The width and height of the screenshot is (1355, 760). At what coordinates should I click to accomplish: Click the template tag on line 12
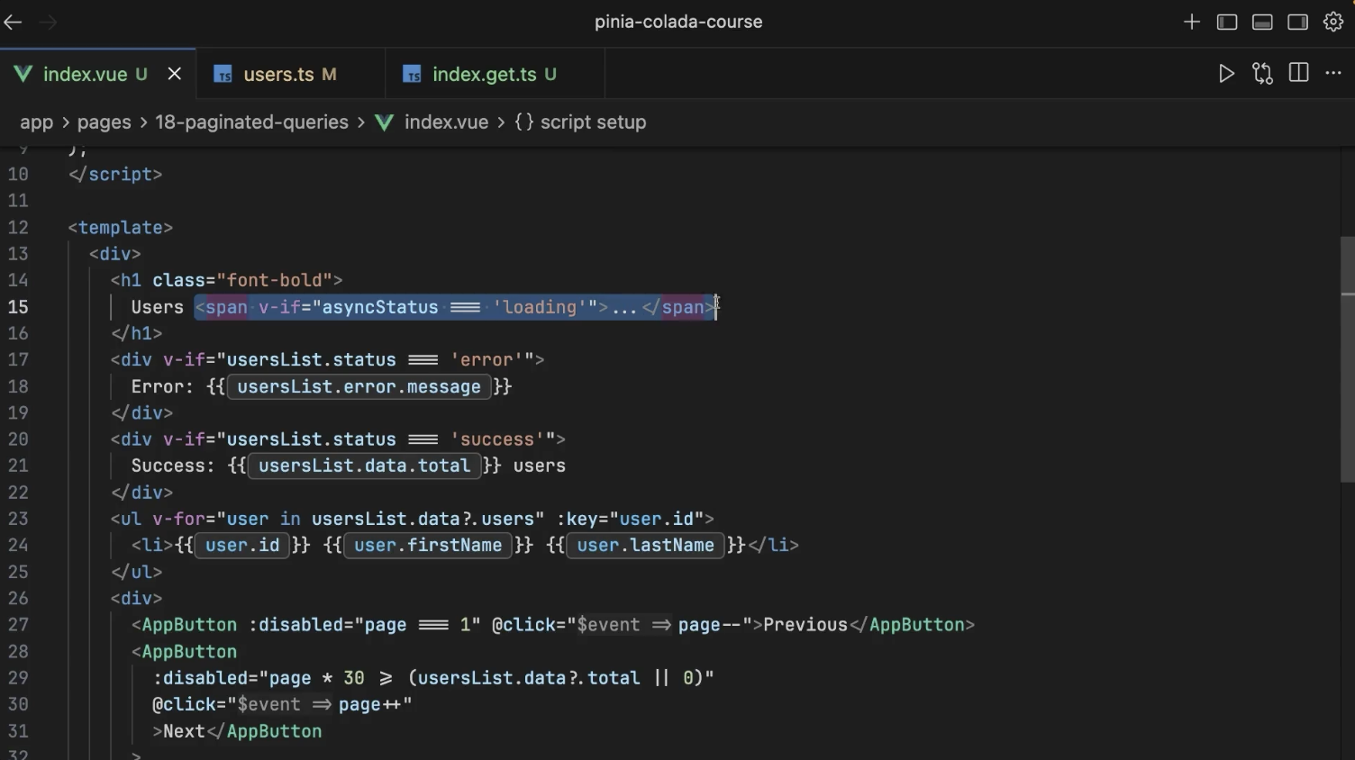tap(121, 228)
